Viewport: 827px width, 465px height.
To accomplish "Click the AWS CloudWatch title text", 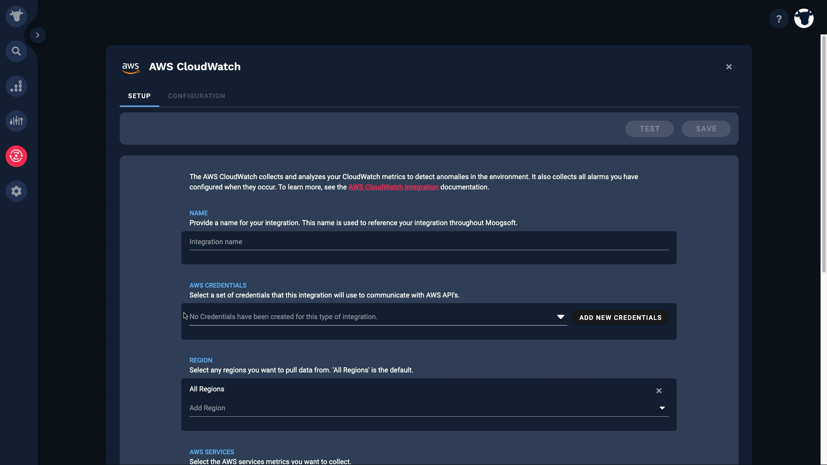I will (195, 67).
